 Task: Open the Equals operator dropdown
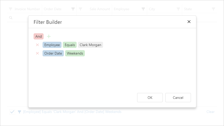70,45
